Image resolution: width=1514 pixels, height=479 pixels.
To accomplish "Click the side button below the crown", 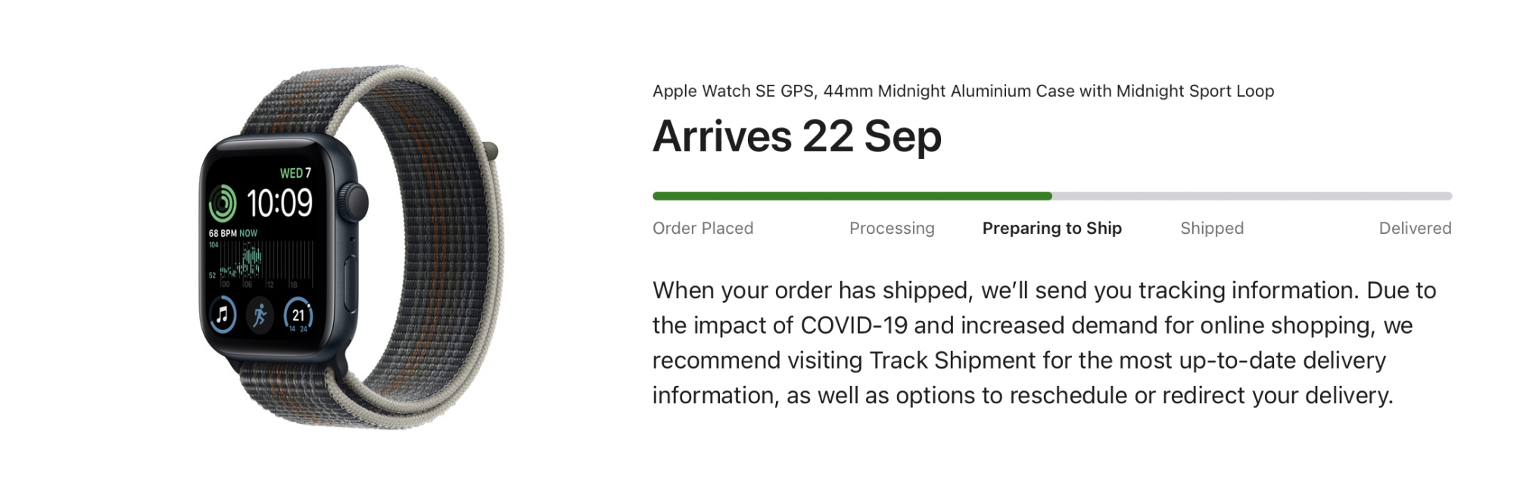I will click(x=350, y=281).
